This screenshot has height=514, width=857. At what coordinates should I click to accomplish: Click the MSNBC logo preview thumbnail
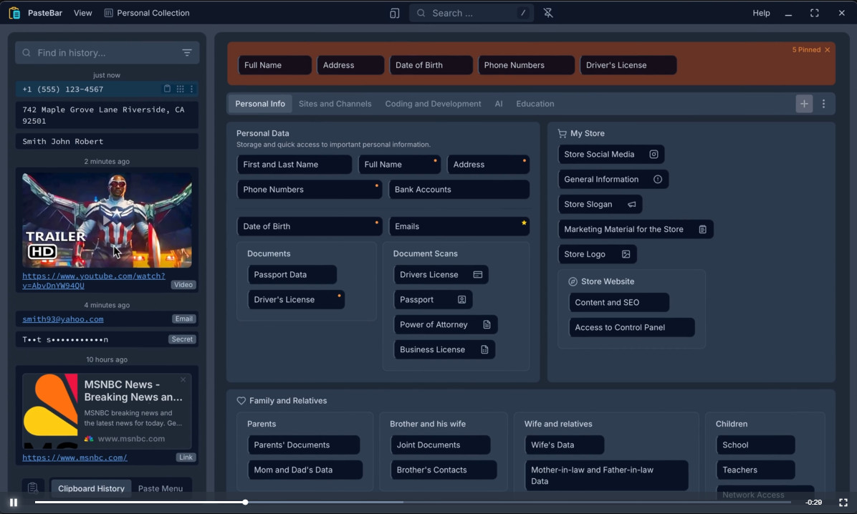50,410
